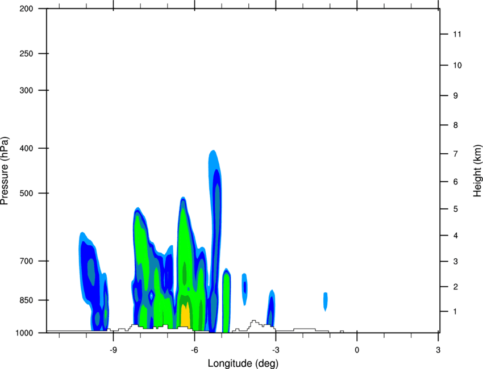This screenshot has width=483, height=369.
Task: Click the -3 longitude tick label
Action: 276,350
